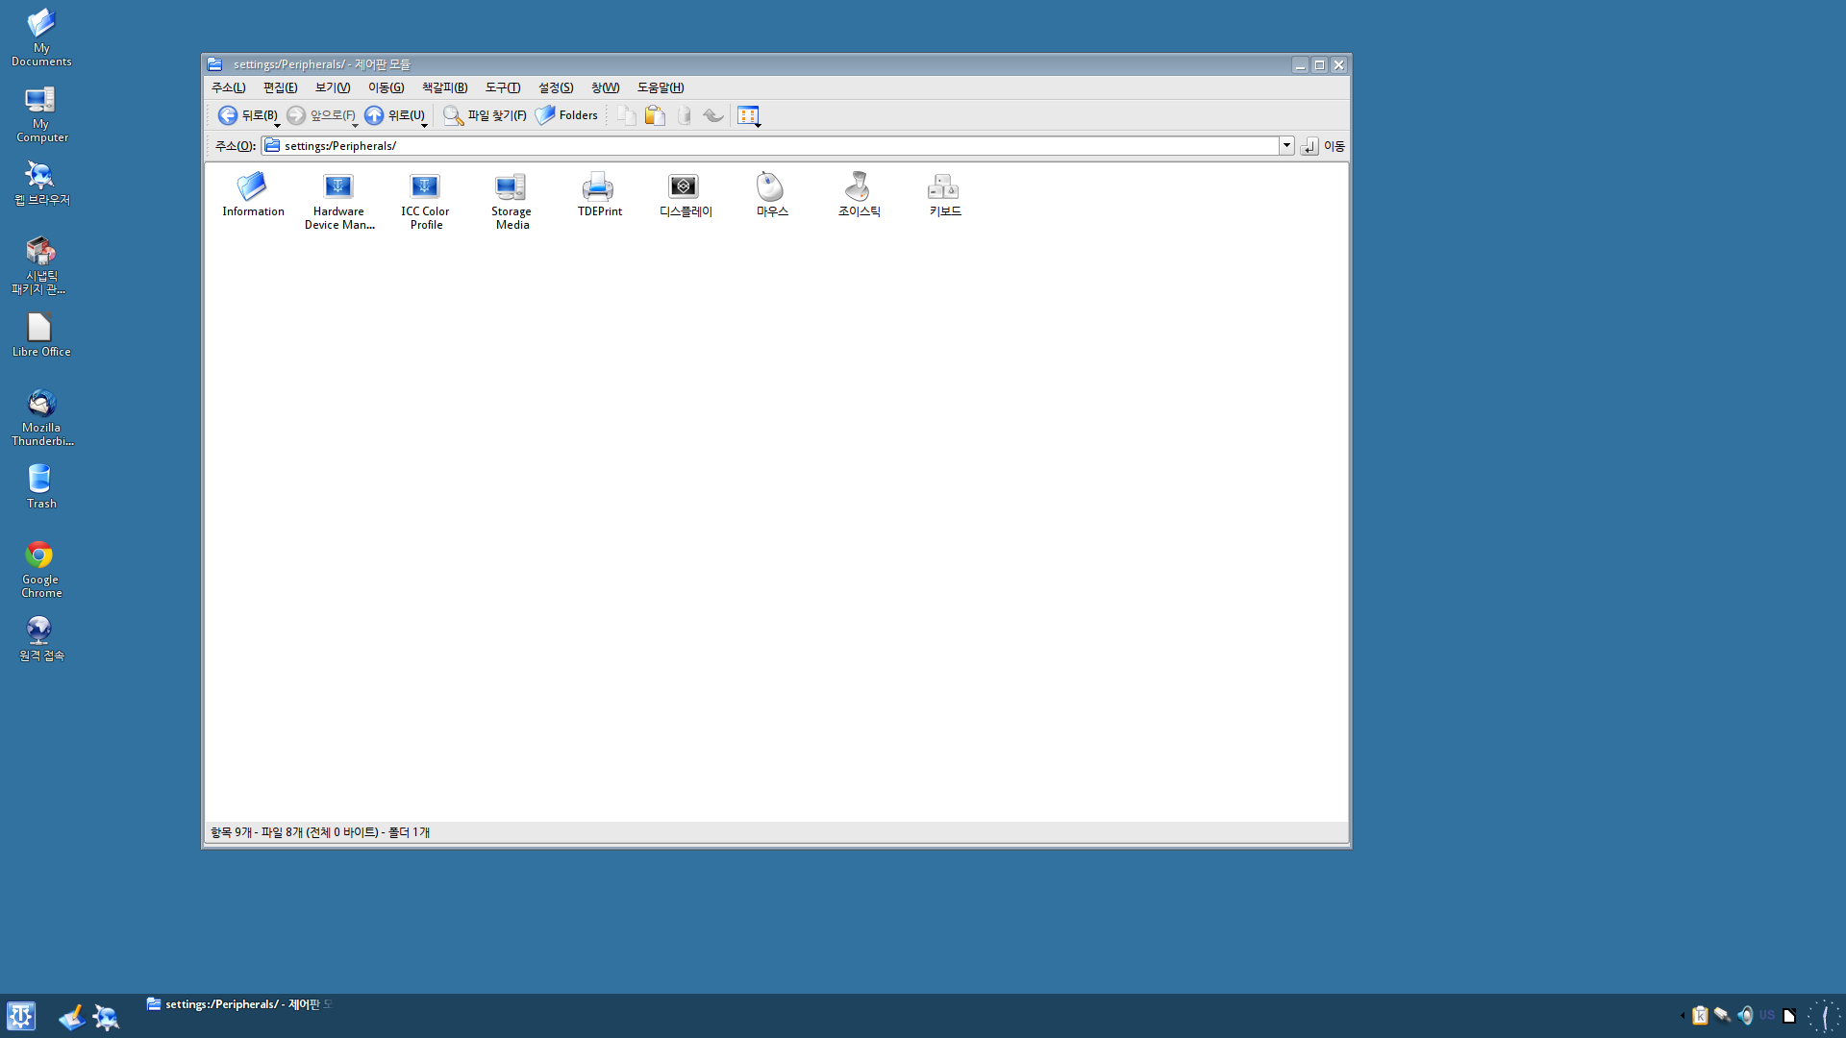The image size is (1846, 1038).
Task: Open My Documents desktop icon
Action: (41, 37)
